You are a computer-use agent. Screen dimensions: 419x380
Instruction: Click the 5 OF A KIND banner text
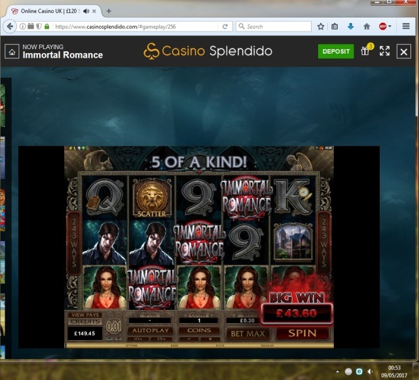pos(199,162)
